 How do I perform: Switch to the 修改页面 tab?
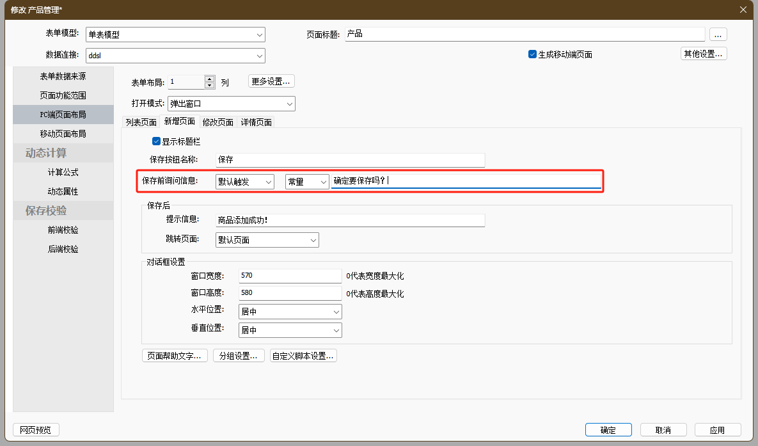click(217, 122)
